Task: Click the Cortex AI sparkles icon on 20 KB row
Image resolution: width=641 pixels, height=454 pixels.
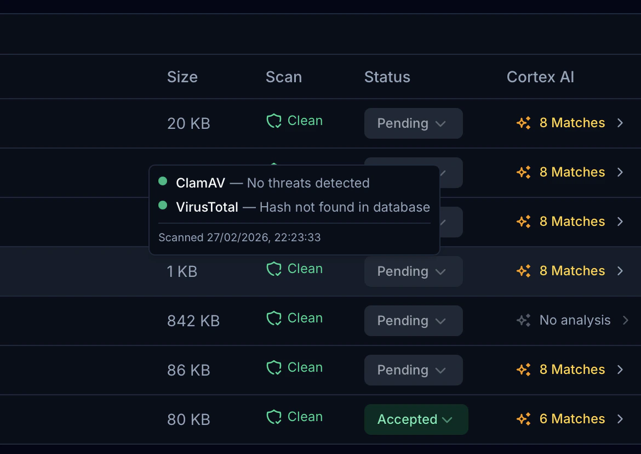Action: [524, 123]
